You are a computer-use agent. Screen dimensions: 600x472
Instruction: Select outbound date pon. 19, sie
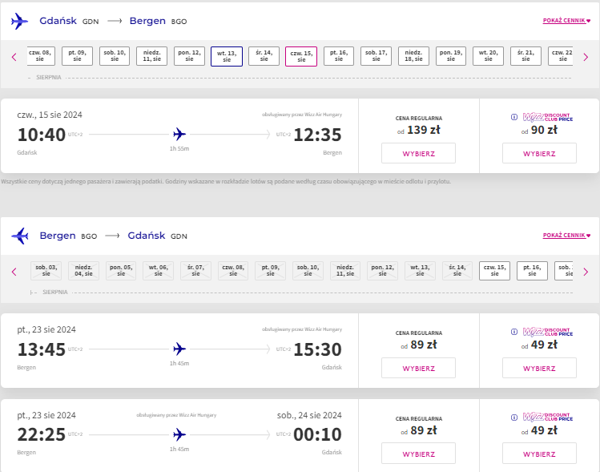[x=451, y=56]
